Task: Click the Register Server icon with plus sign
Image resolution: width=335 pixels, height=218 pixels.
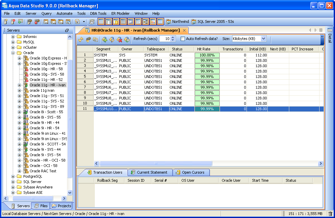Action: (x=6, y=21)
